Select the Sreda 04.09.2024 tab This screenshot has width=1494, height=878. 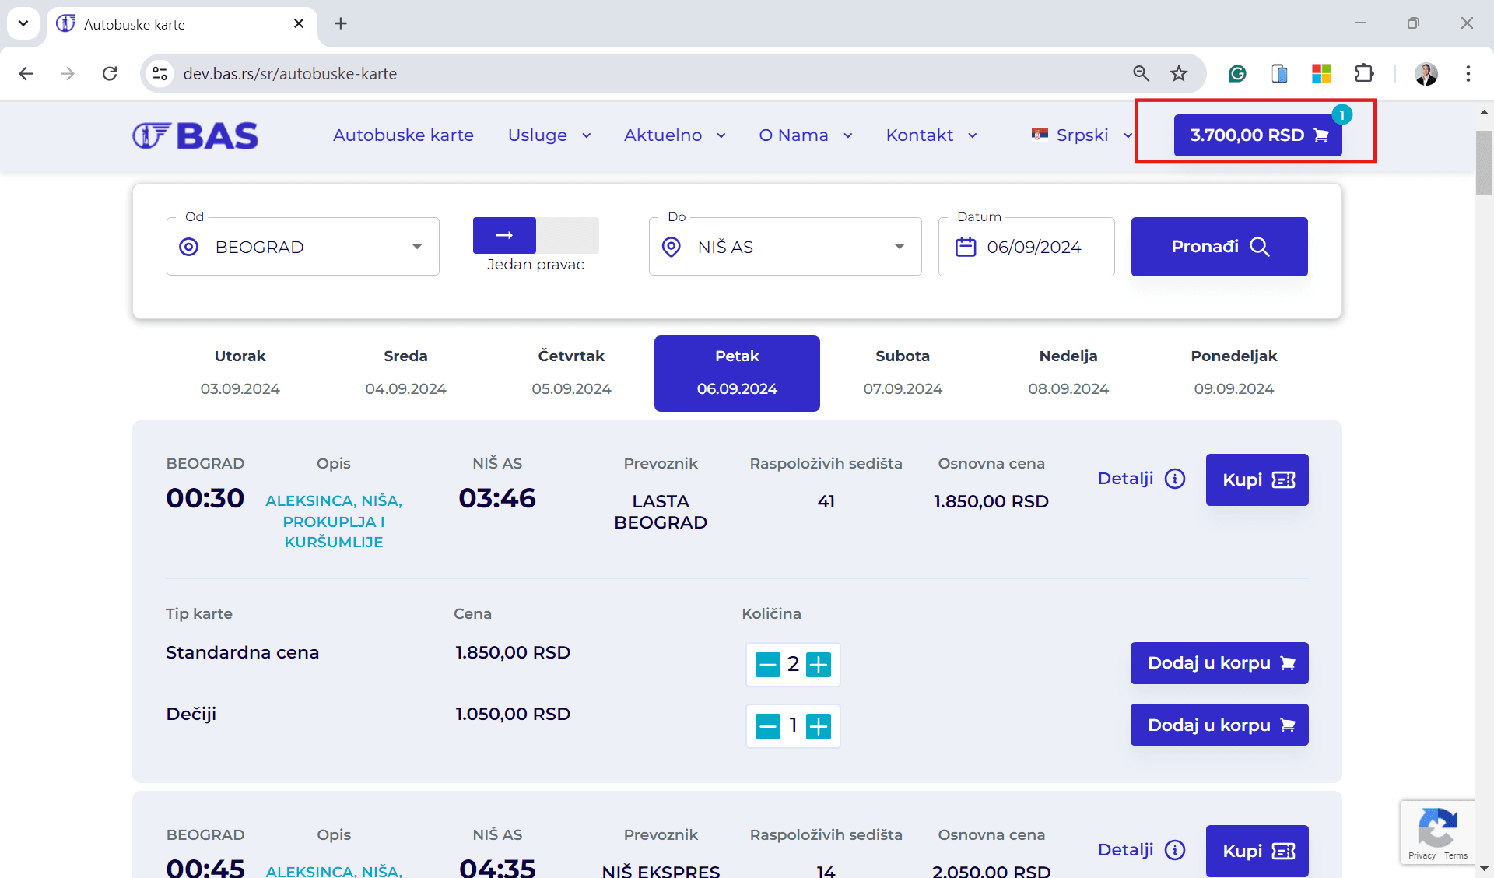(x=405, y=373)
